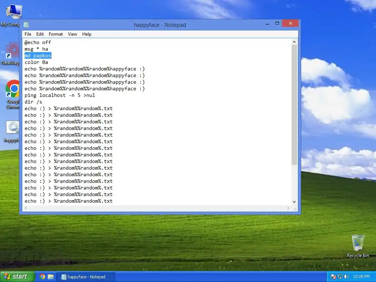This screenshot has width=376, height=282.
Task: Open the Edit menu
Action: click(40, 34)
